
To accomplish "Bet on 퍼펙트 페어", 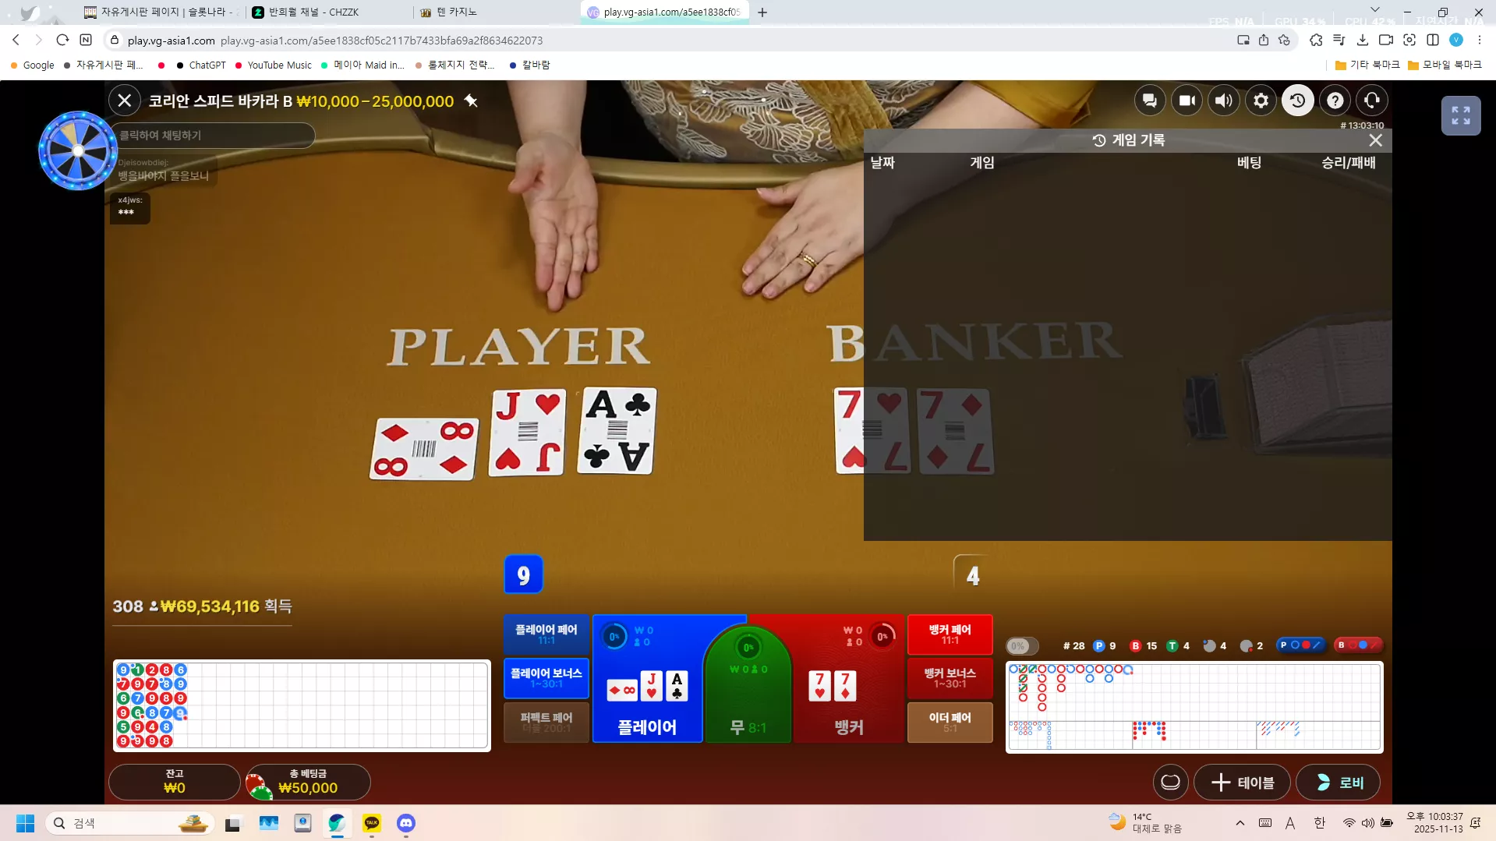I will tap(546, 722).
